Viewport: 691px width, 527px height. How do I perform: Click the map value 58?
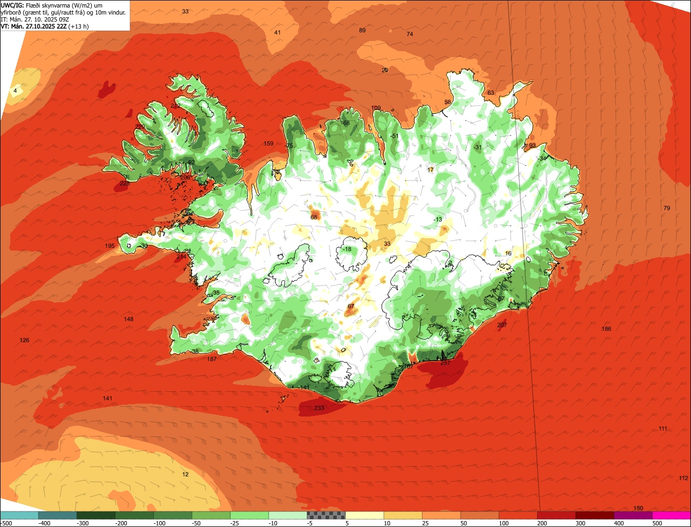coord(448,102)
